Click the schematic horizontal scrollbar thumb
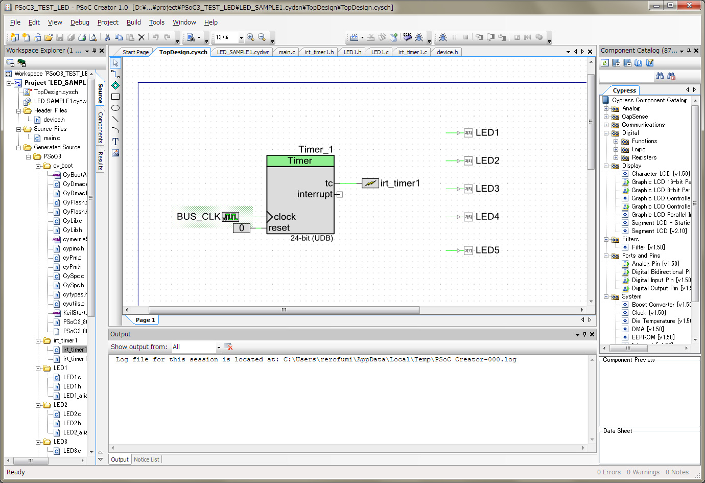Screen dimensions: 705x483 (x=284, y=310)
